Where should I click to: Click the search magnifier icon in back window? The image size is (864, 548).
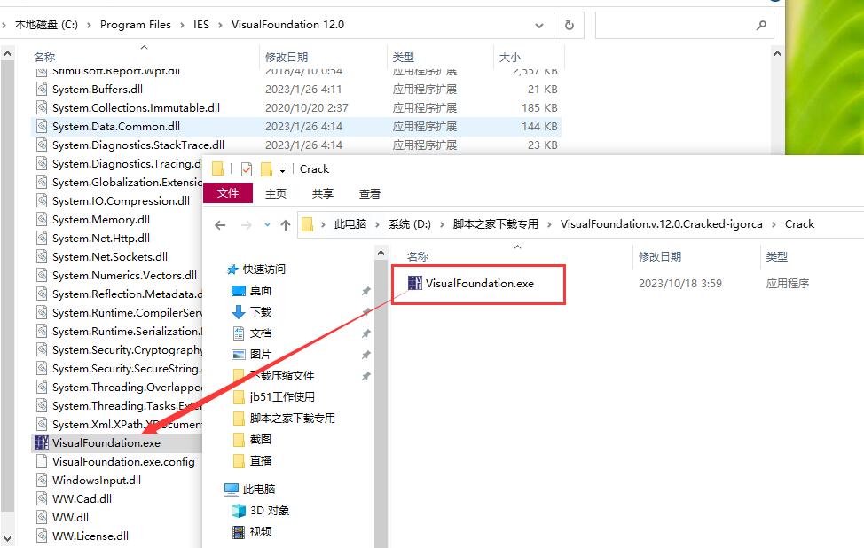761,25
